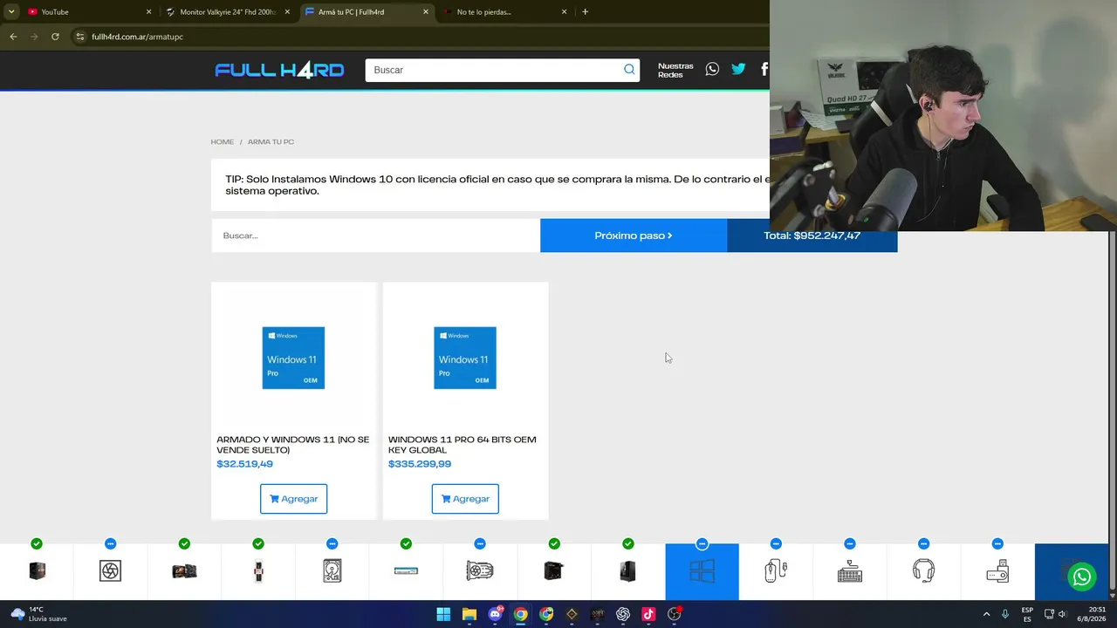Click the Armado y Windows 11 product image
The width and height of the screenshot is (1117, 628).
pos(293,358)
